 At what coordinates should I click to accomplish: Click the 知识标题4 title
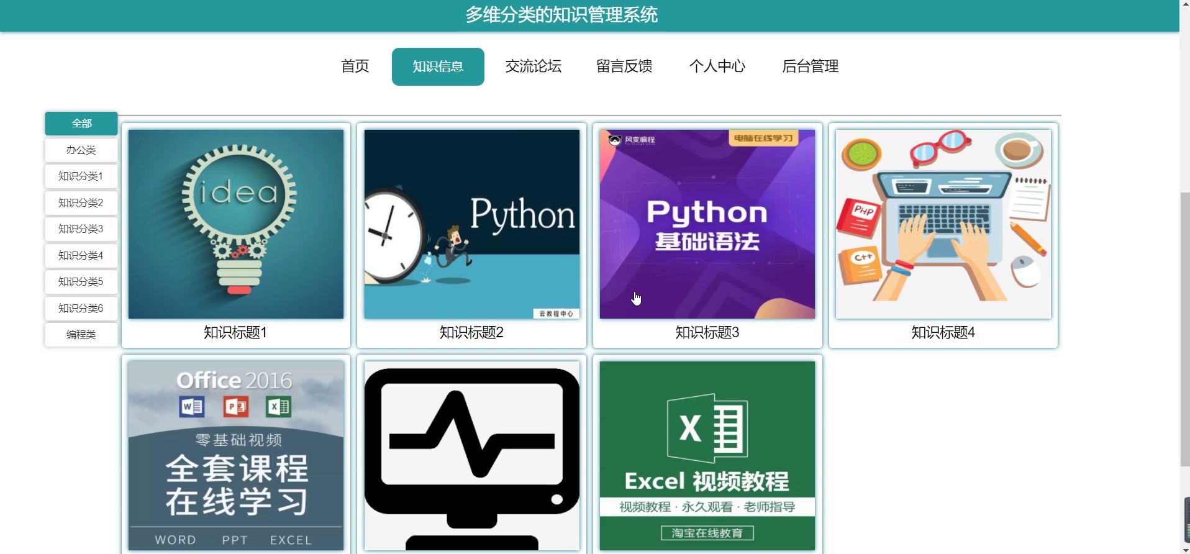pyautogui.click(x=943, y=333)
